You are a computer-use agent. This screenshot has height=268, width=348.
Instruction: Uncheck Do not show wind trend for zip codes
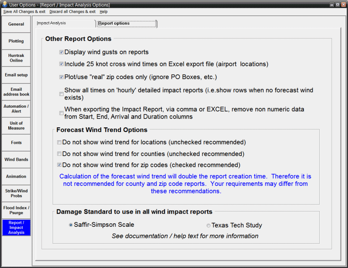tap(59, 165)
